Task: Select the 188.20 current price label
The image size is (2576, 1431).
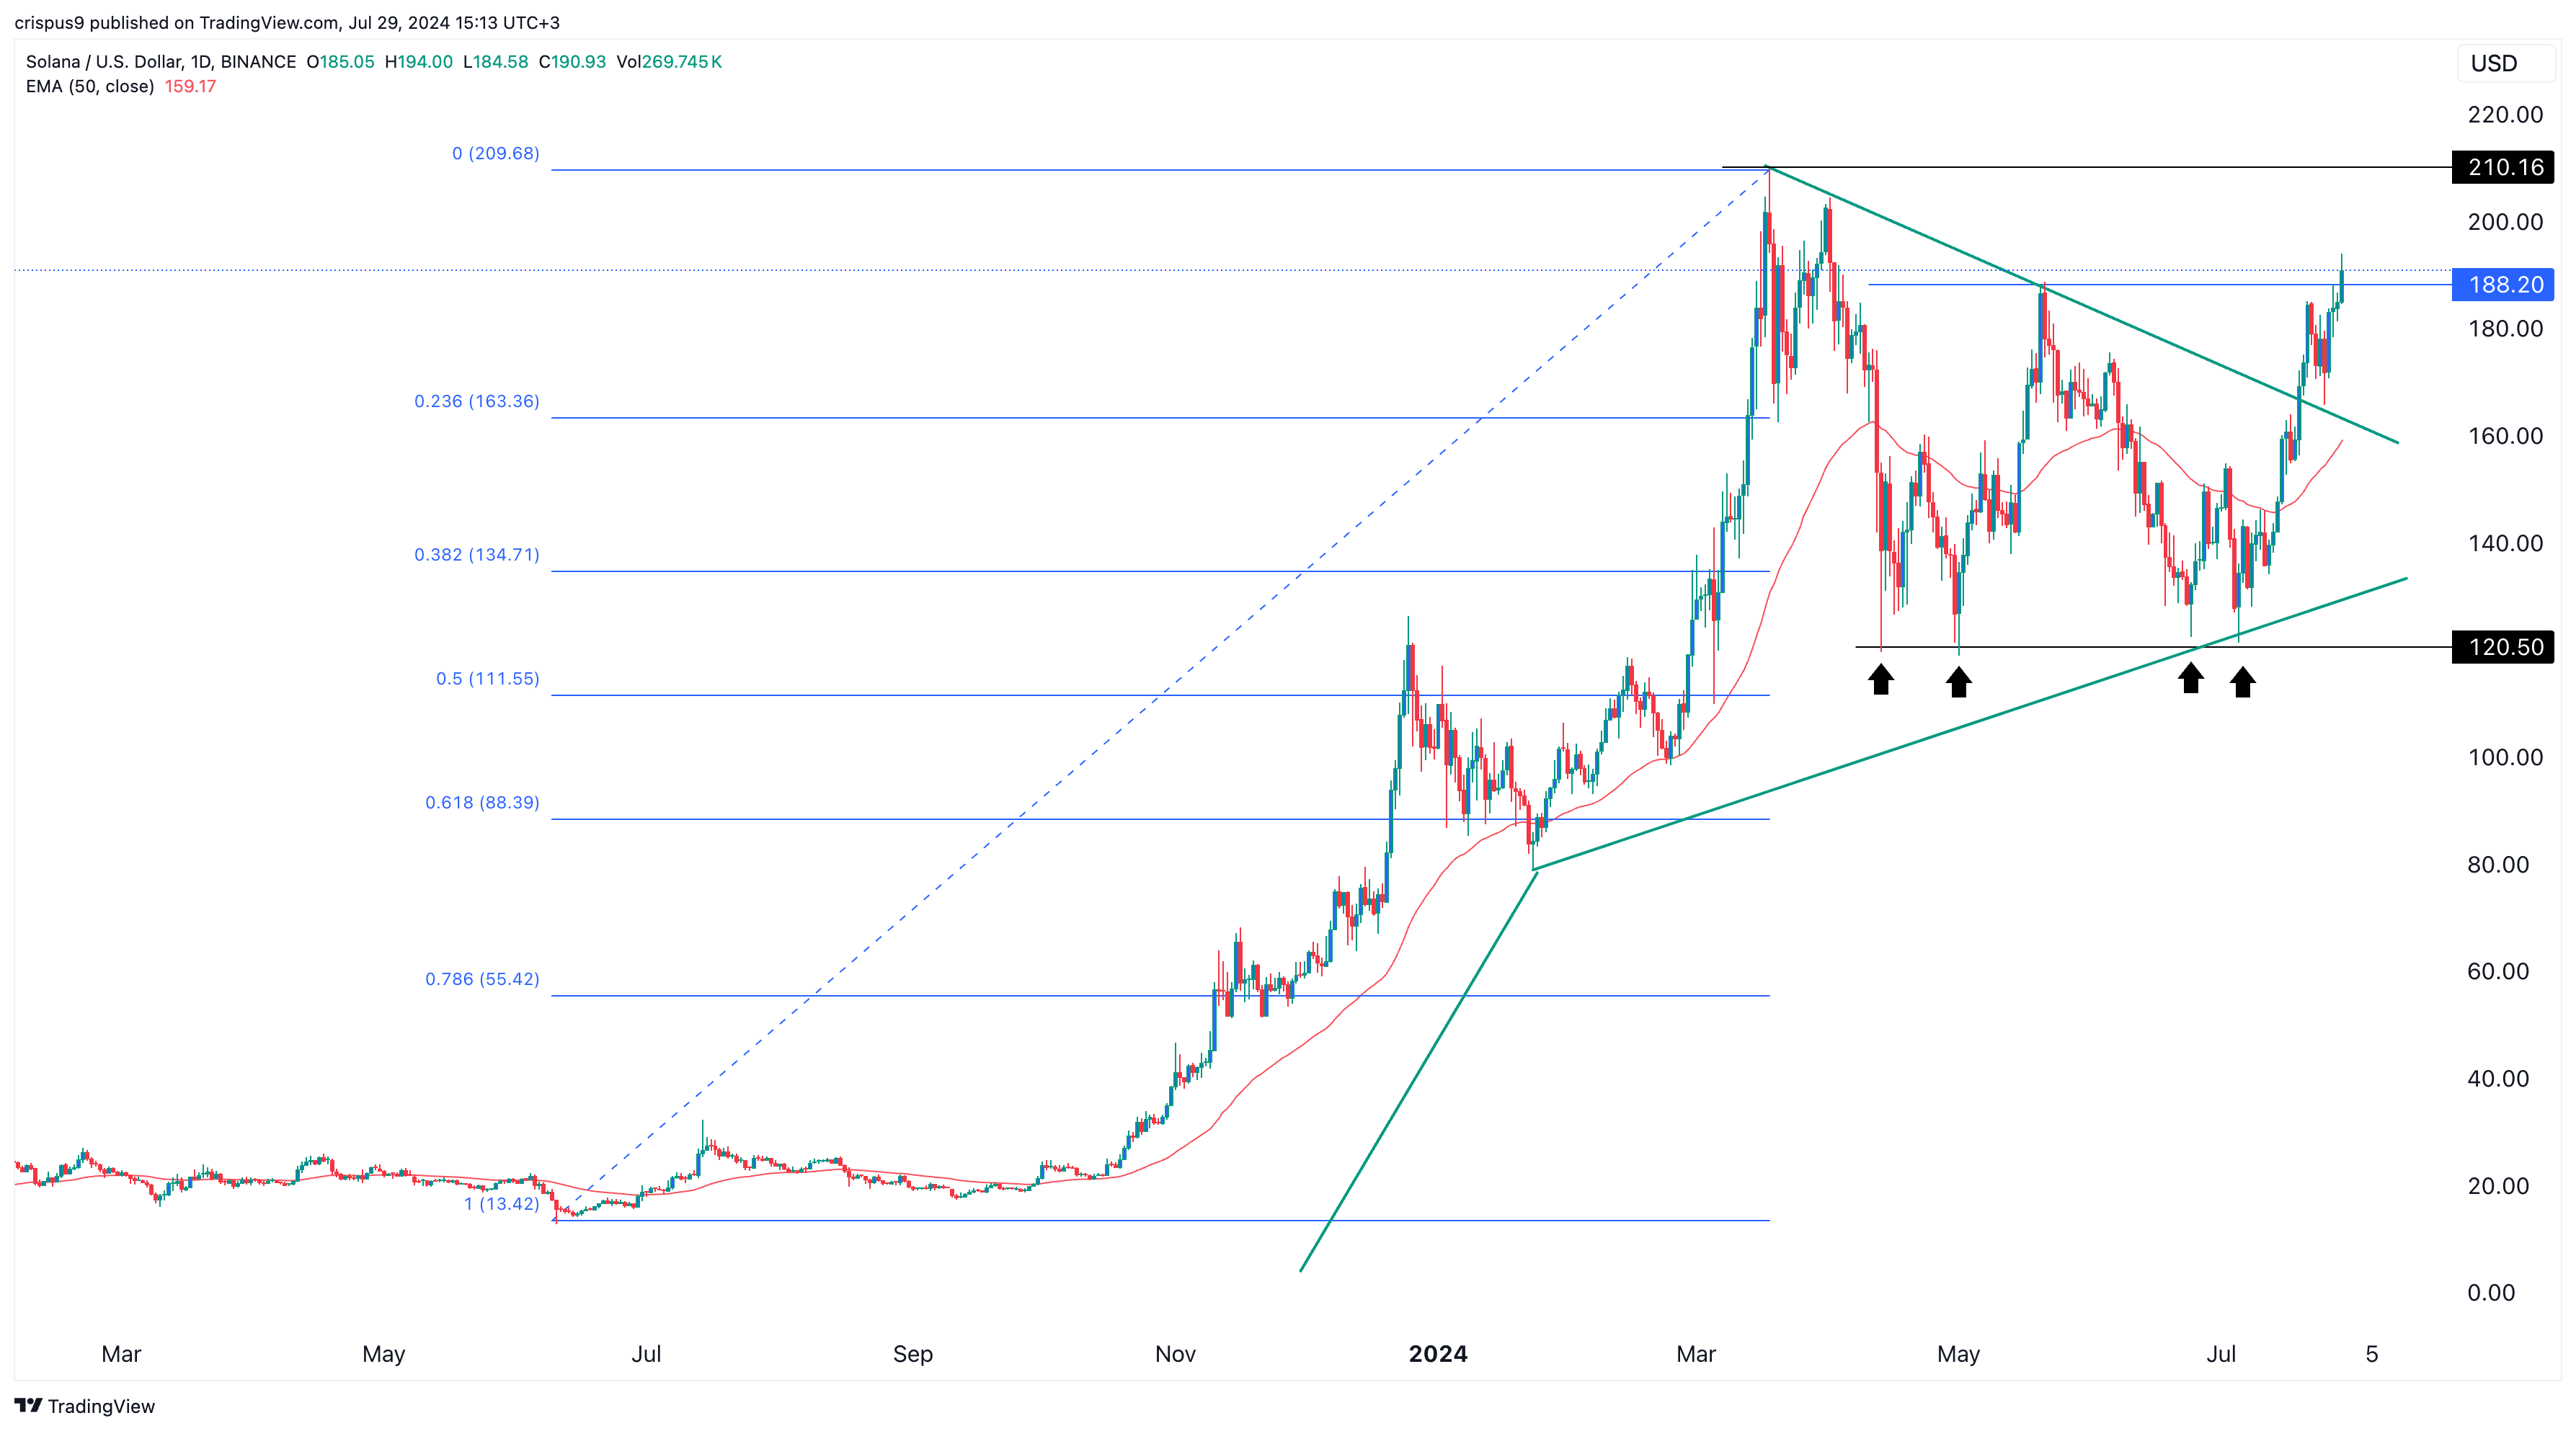Action: 2503,284
